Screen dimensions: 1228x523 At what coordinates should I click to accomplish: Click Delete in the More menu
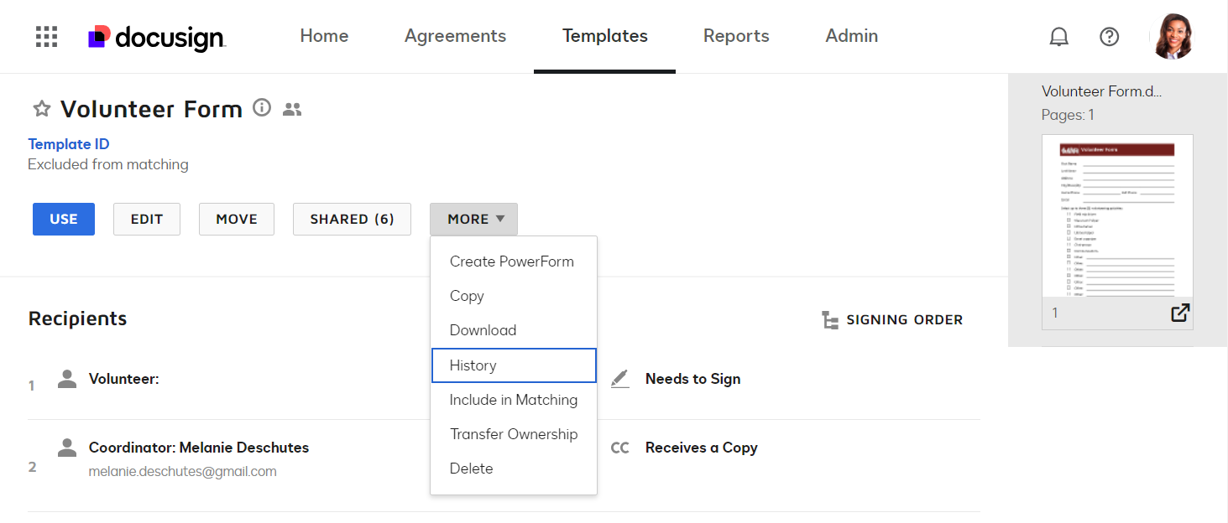pos(471,469)
